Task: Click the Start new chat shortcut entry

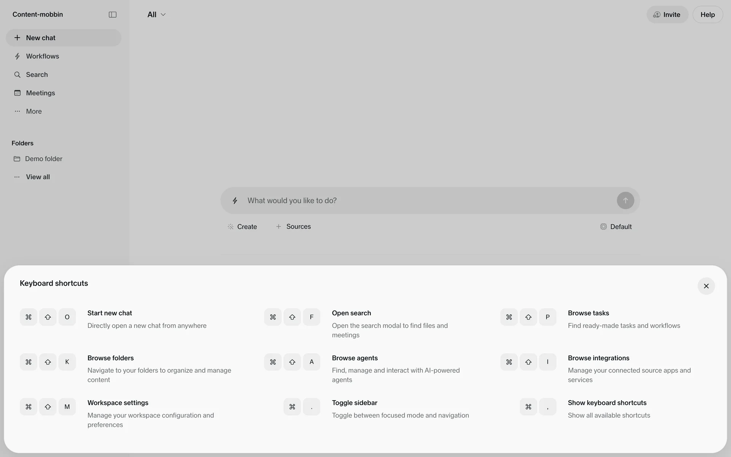Action: click(110, 313)
